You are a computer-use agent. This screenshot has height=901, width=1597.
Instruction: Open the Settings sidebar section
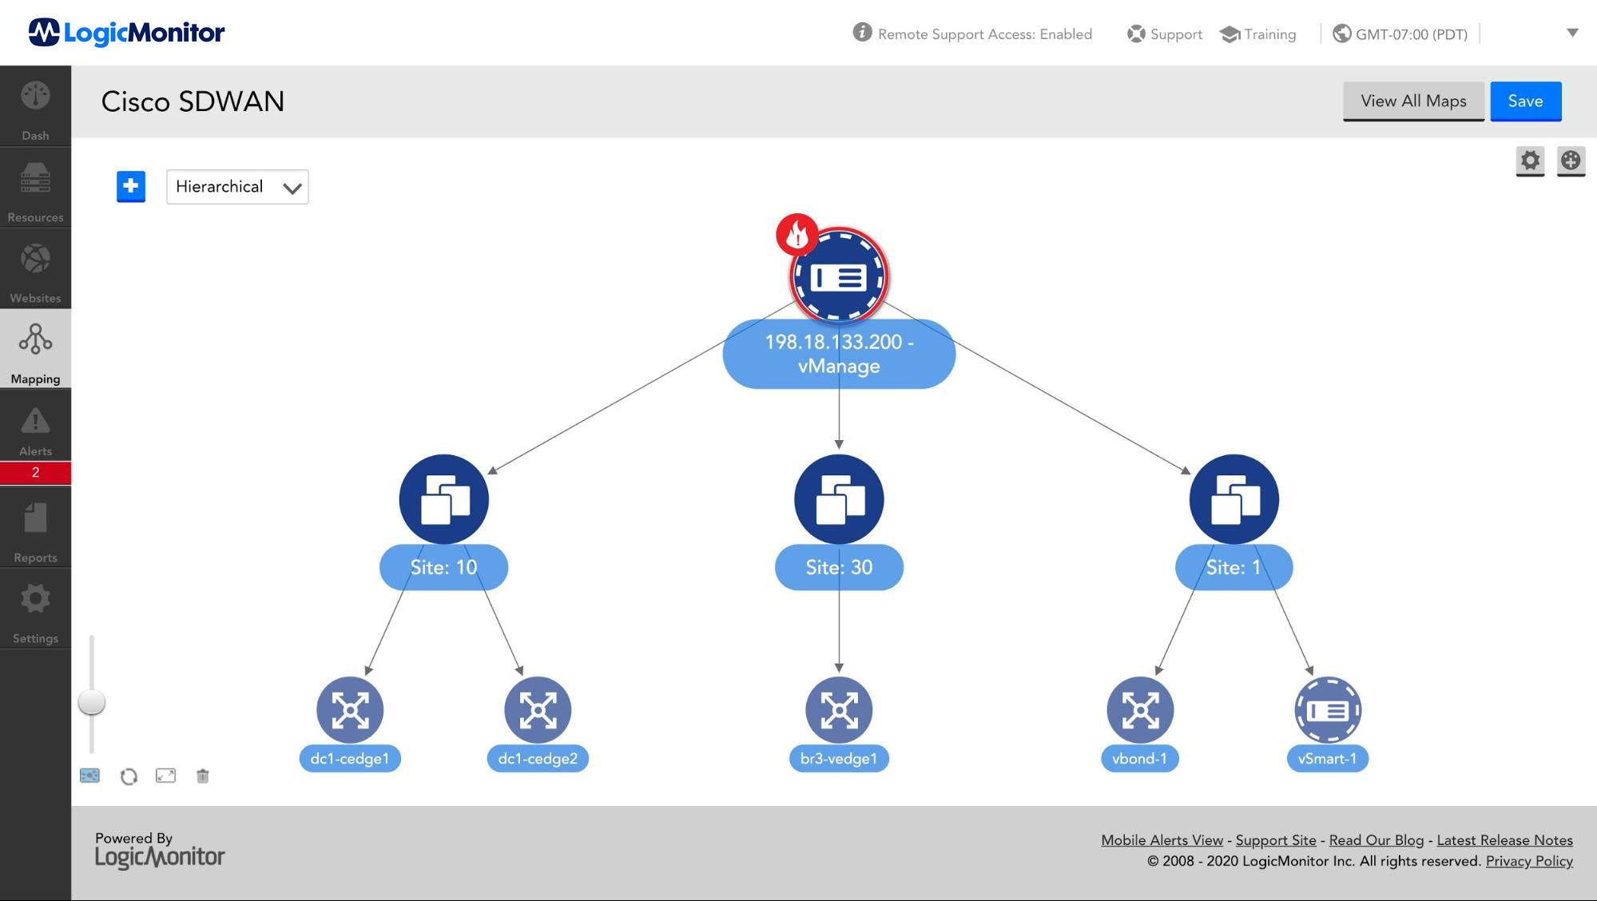35,609
